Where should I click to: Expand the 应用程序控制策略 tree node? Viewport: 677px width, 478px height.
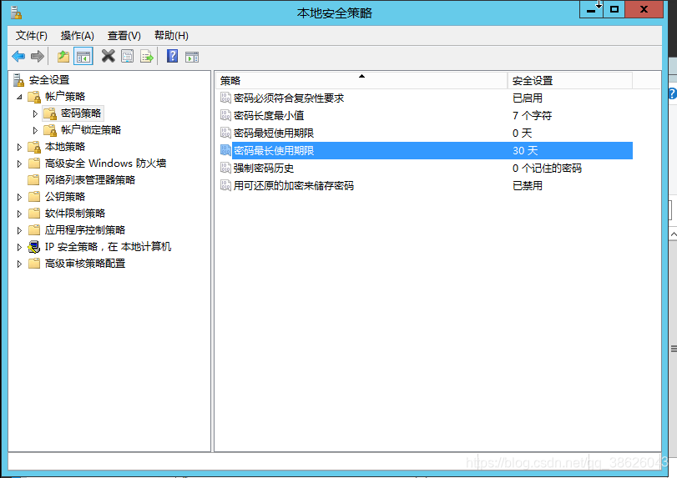coord(19,230)
